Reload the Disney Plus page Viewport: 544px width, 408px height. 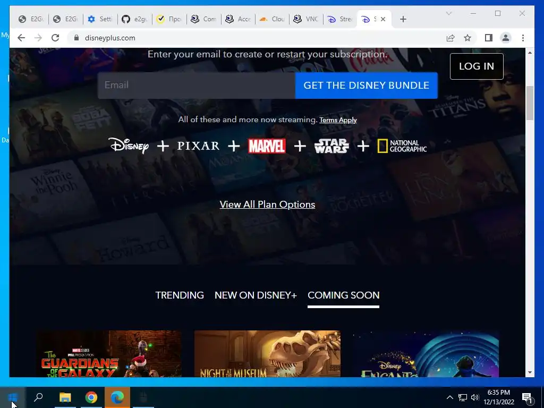55,38
